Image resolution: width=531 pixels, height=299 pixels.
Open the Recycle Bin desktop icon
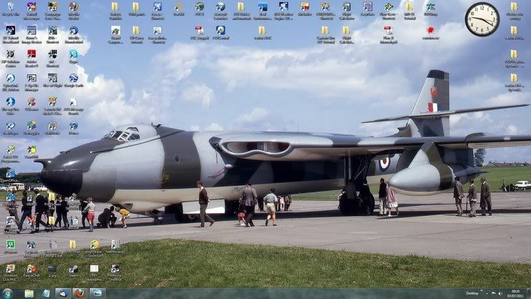point(11,10)
